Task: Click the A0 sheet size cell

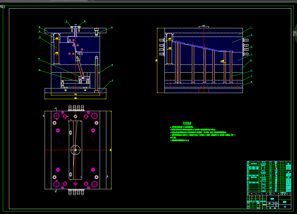Action: click(285, 207)
